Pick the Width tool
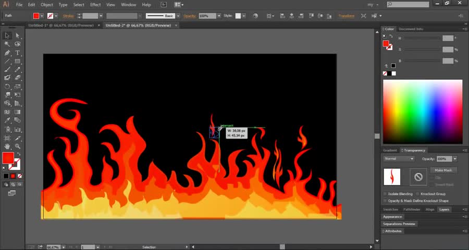This screenshot has height=250, width=469. (7, 95)
